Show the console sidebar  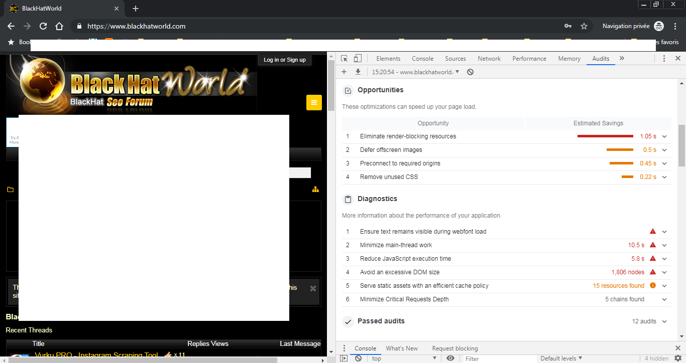344,358
